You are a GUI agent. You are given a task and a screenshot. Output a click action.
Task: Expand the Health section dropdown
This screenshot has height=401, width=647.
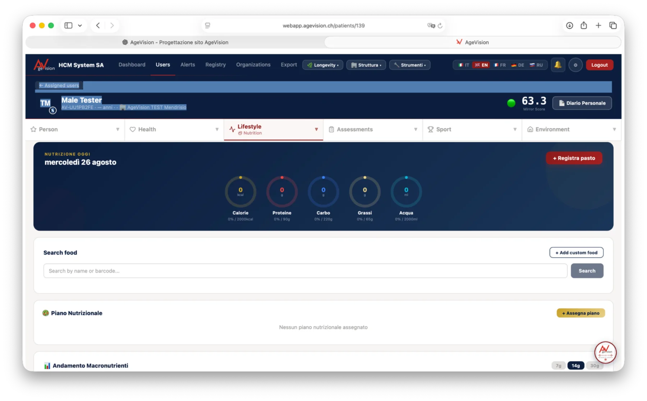tap(217, 130)
